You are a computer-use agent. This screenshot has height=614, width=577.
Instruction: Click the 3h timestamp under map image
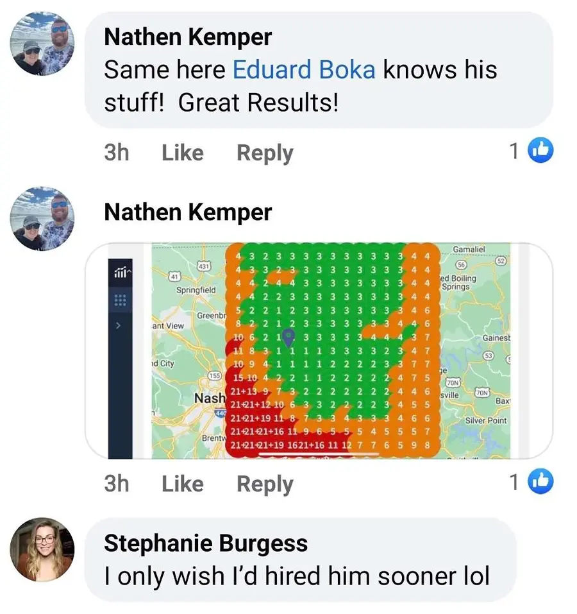coord(117,484)
